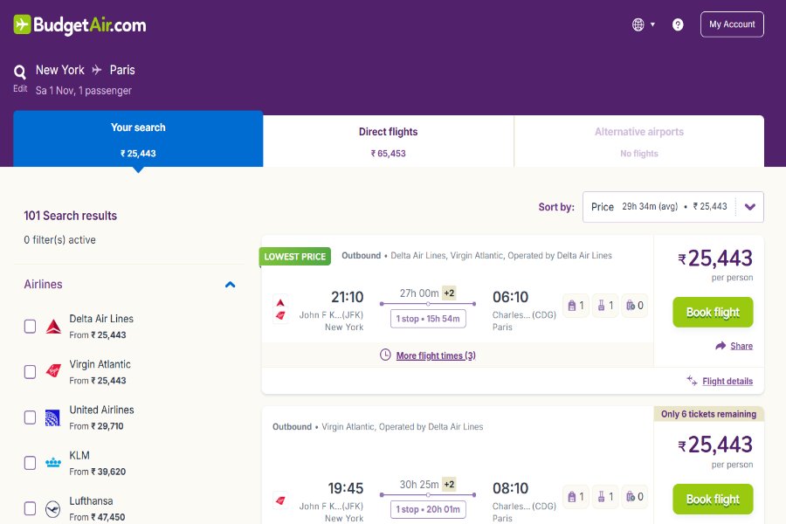Book the 19:45 Virgin Atlantic flight
Screen dimensions: 786x524
click(x=713, y=499)
